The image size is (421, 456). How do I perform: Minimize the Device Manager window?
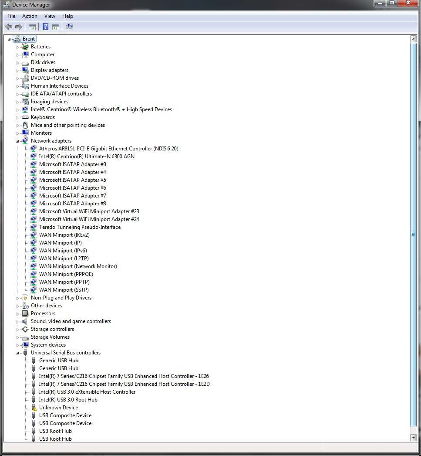(x=380, y=3)
